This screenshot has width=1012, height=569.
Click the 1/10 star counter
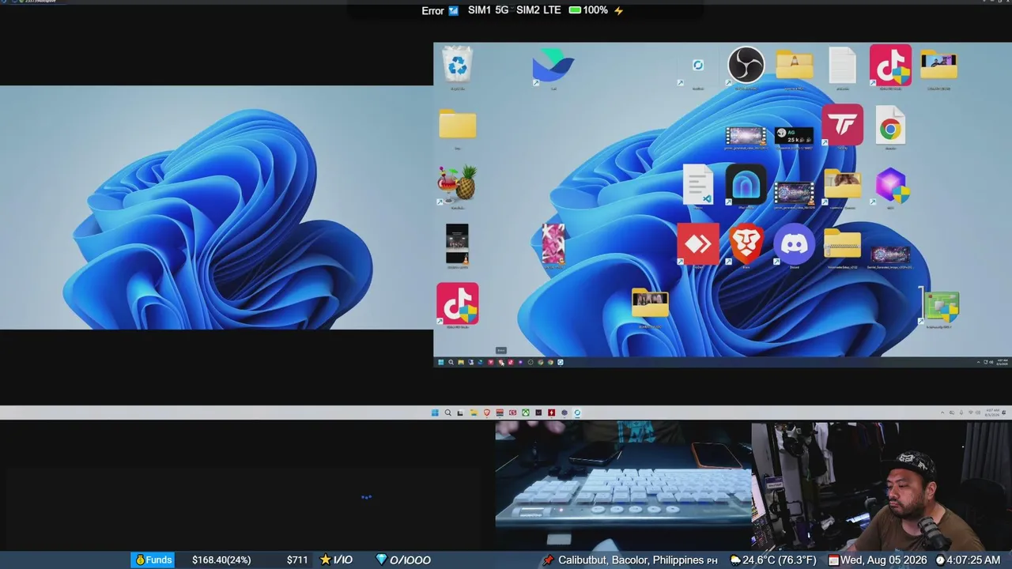coord(336,560)
